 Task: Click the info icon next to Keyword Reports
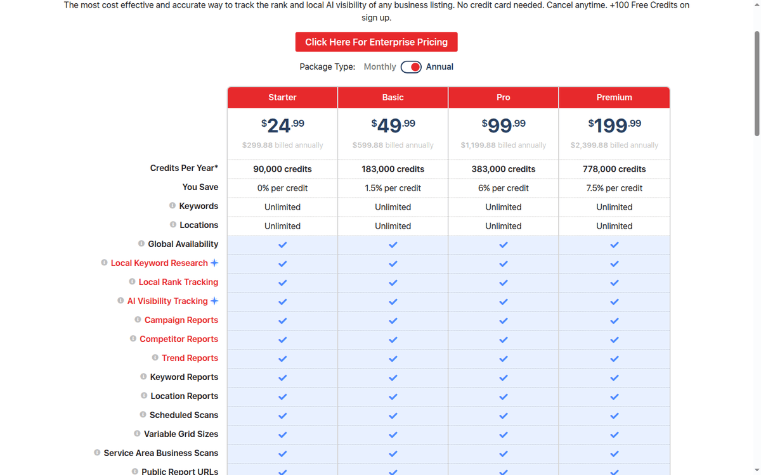pyautogui.click(x=143, y=377)
